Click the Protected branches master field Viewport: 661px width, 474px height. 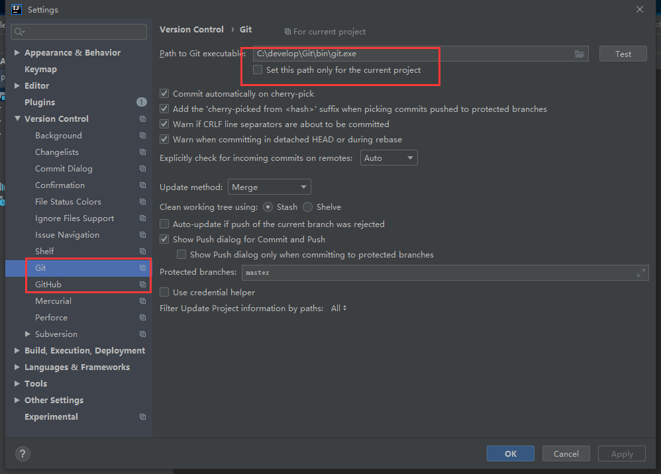pyautogui.click(x=445, y=273)
